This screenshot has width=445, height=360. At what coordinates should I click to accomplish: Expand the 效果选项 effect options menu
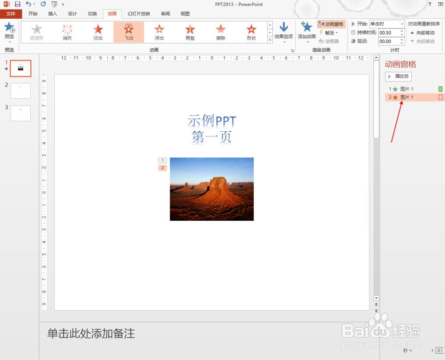point(283,32)
